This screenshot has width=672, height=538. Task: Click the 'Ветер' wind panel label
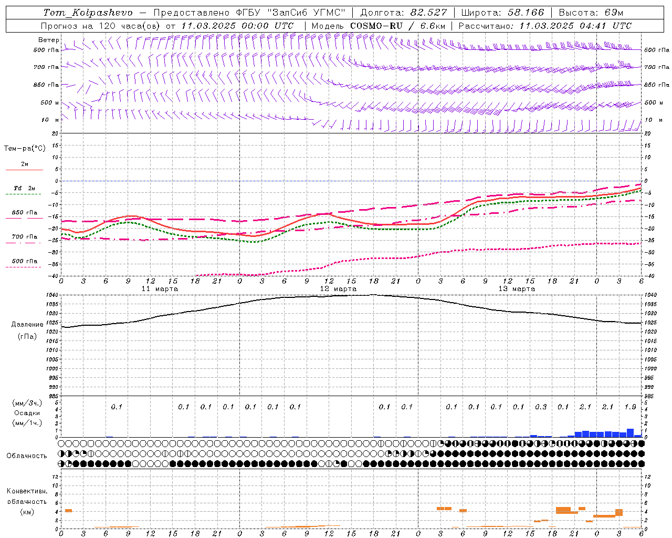pos(49,40)
